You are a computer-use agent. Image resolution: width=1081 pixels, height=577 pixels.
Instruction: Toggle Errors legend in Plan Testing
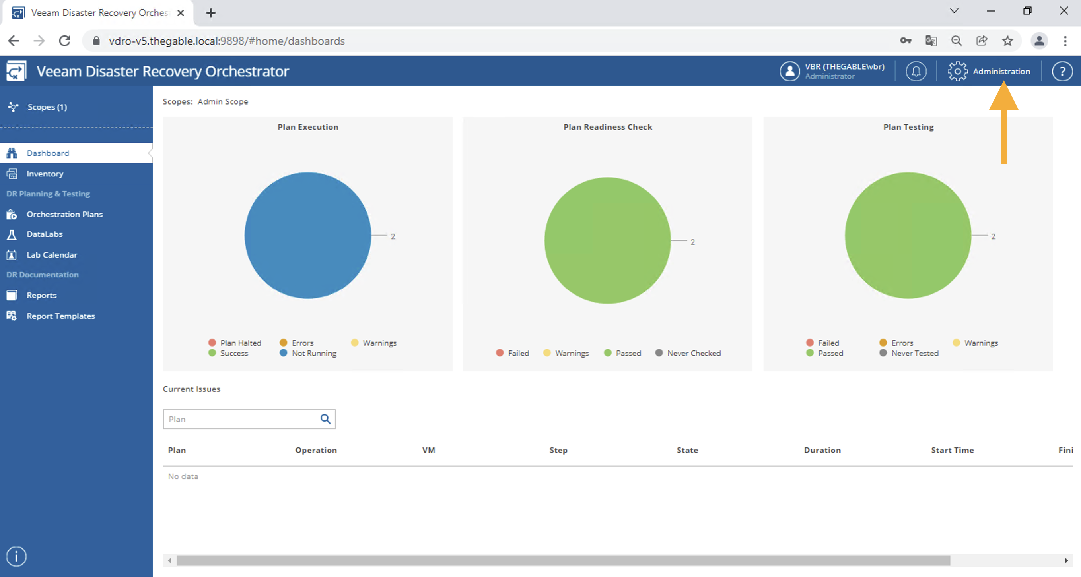pos(896,343)
